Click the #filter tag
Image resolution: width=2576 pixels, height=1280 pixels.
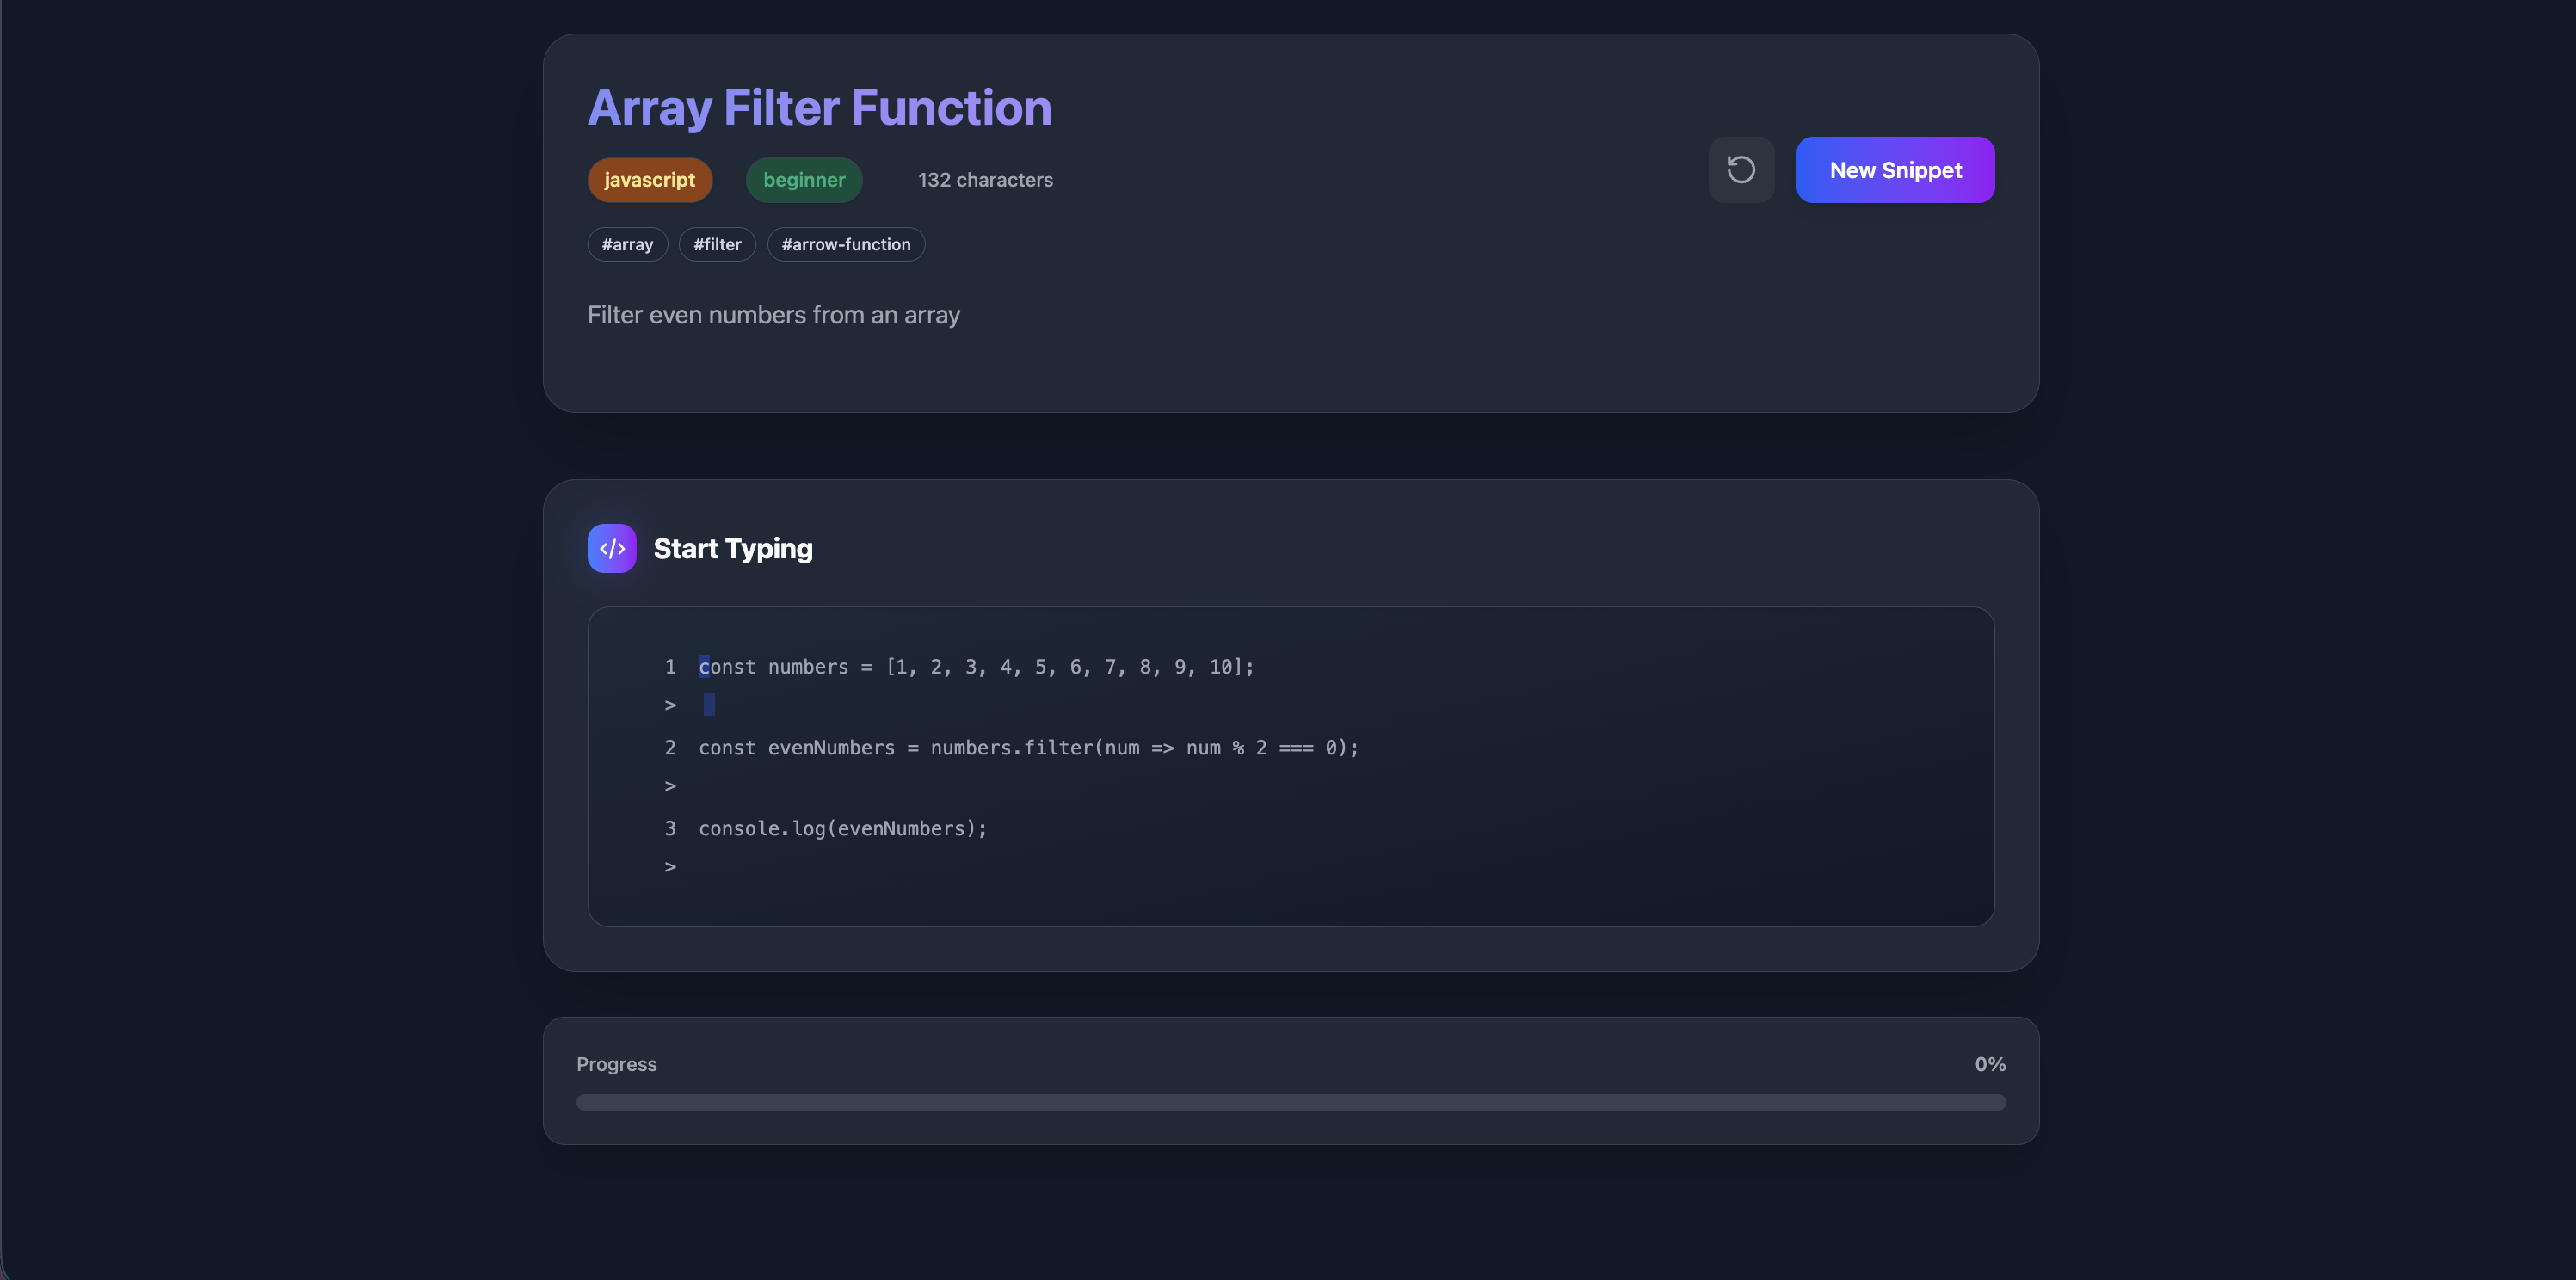point(717,244)
